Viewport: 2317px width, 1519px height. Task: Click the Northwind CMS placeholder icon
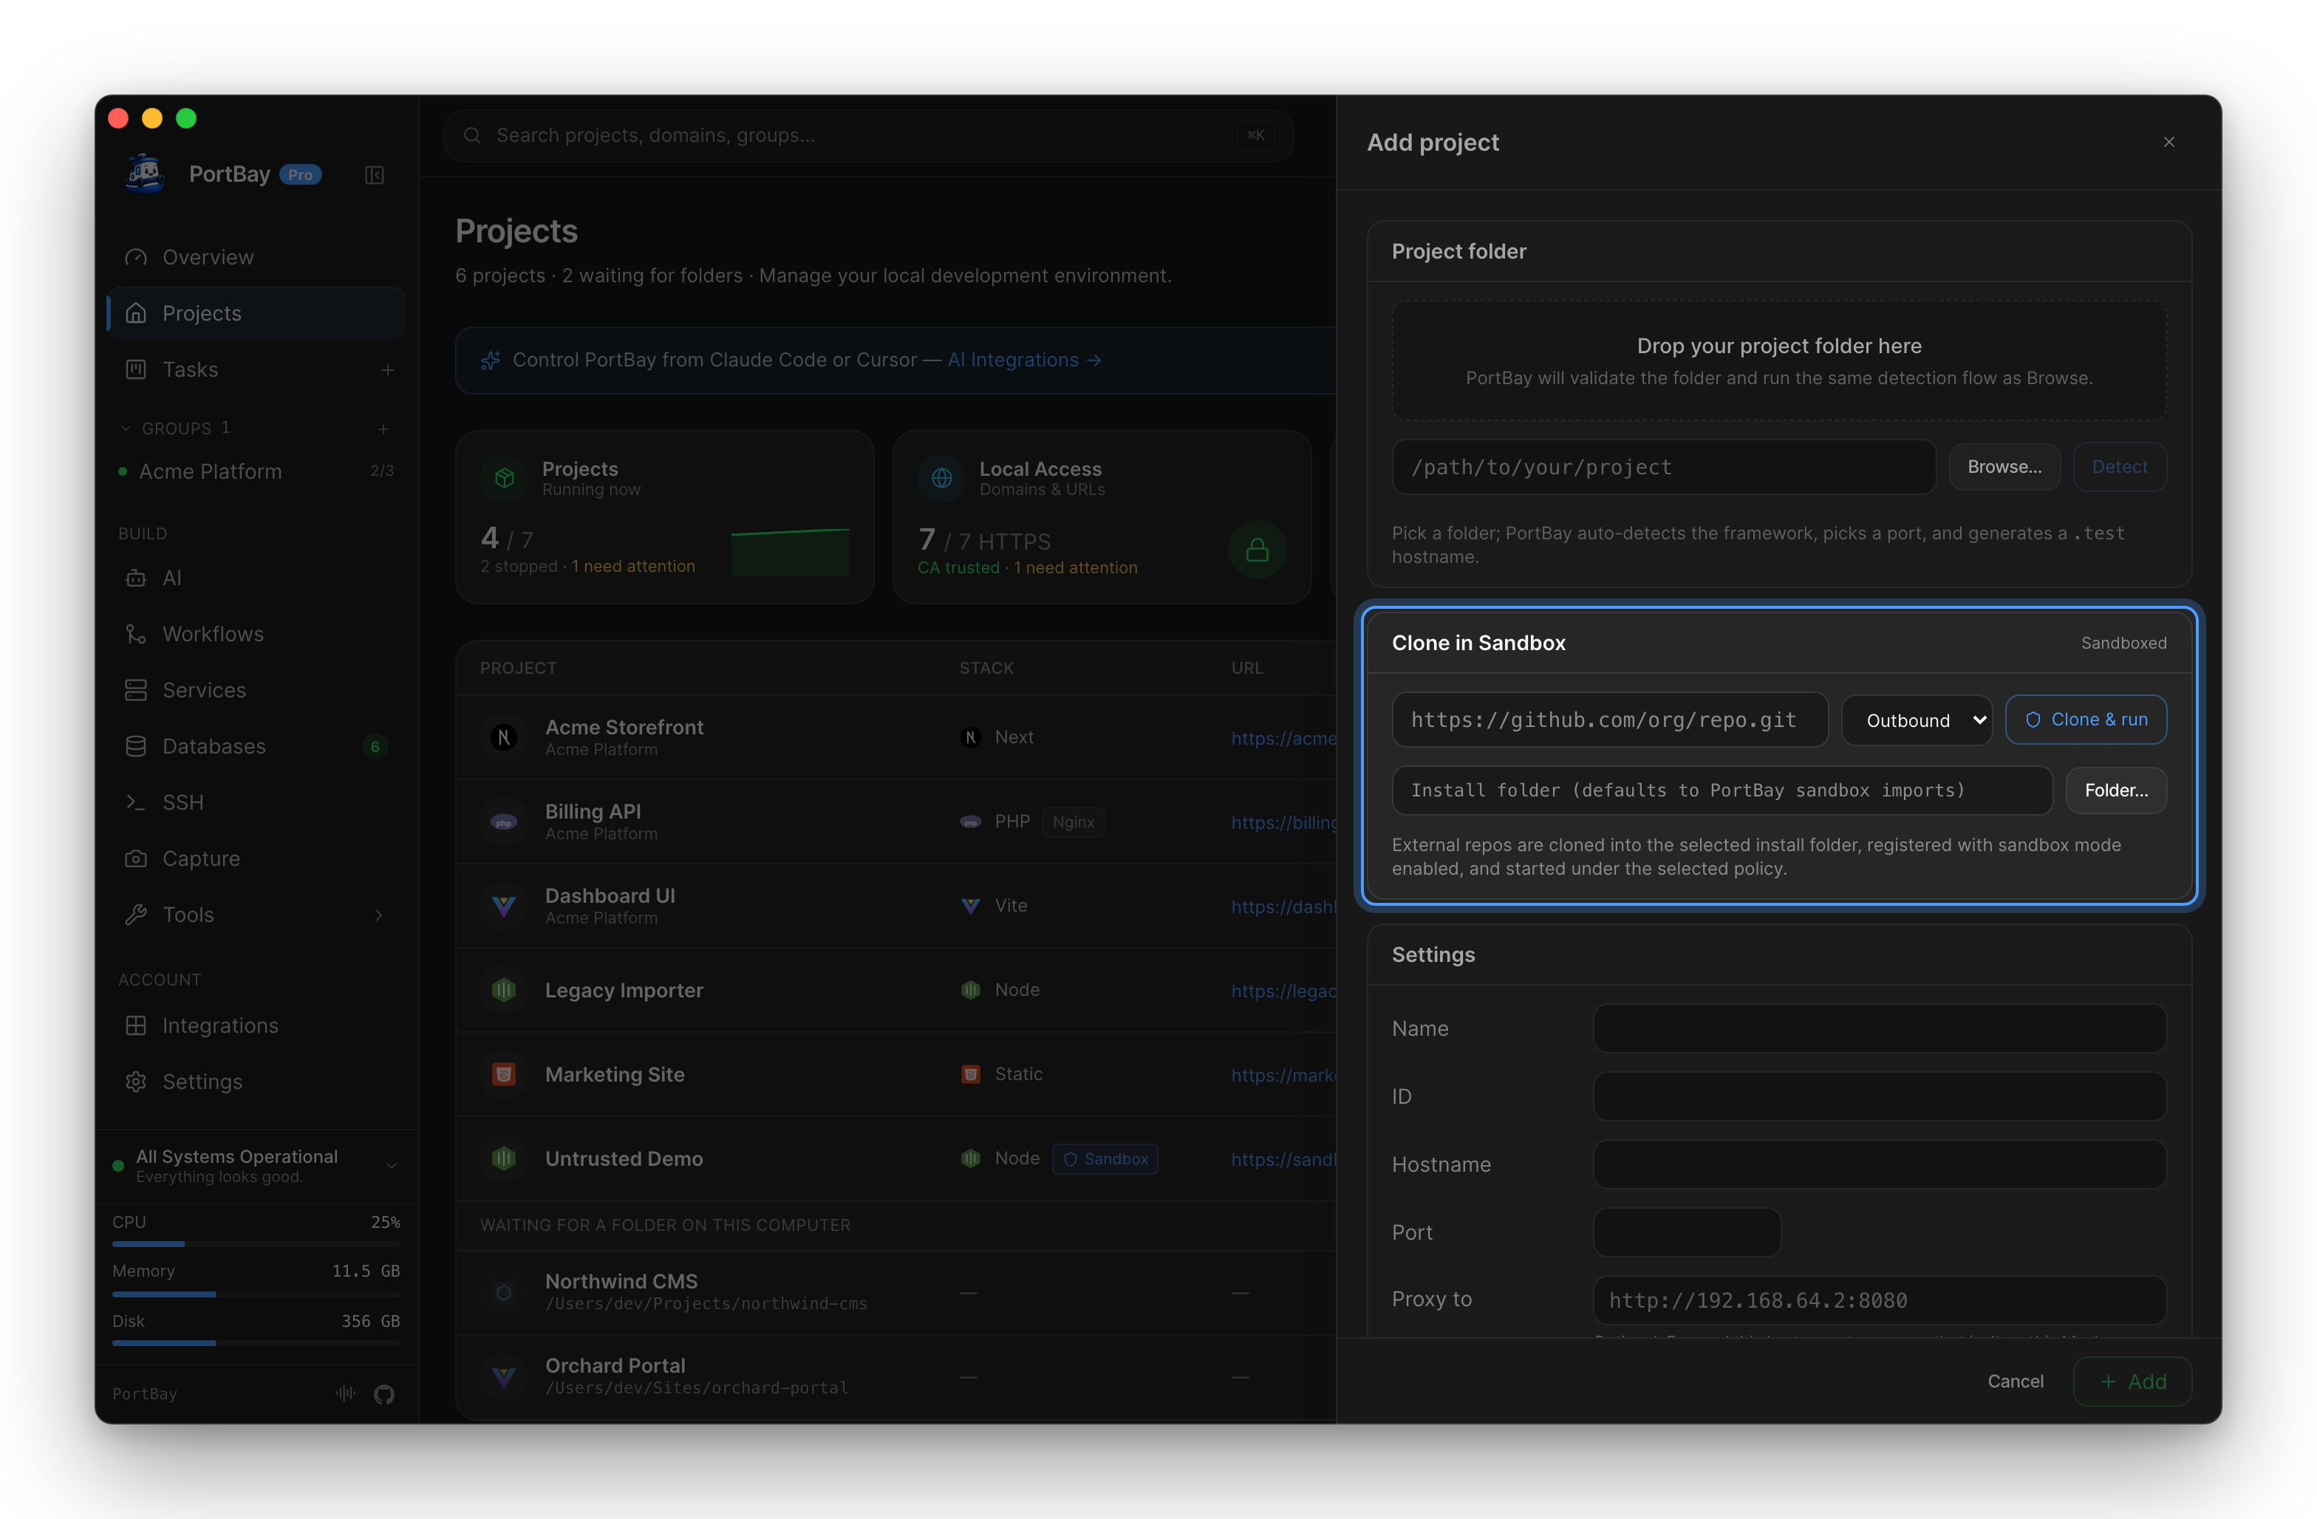point(503,1292)
